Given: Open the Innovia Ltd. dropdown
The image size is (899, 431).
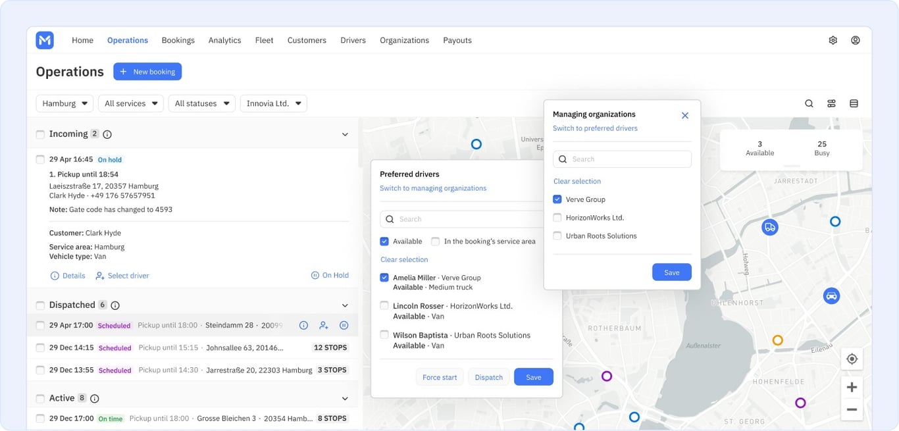Looking at the screenshot, I should coord(273,103).
